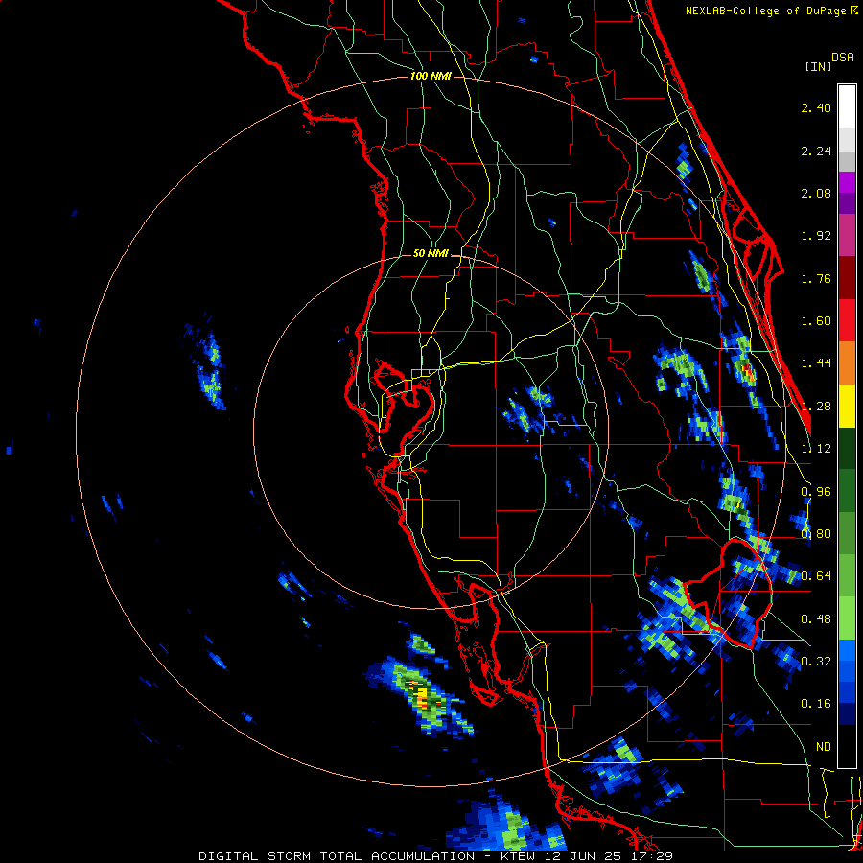The height and width of the screenshot is (863, 863).
Task: Pick the darkest green legend swatch
Action: [x=847, y=449]
